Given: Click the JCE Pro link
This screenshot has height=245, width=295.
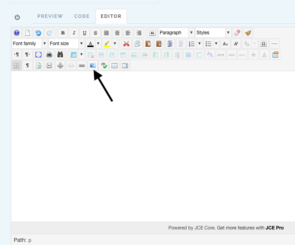Looking at the screenshot, I should point(274,228).
